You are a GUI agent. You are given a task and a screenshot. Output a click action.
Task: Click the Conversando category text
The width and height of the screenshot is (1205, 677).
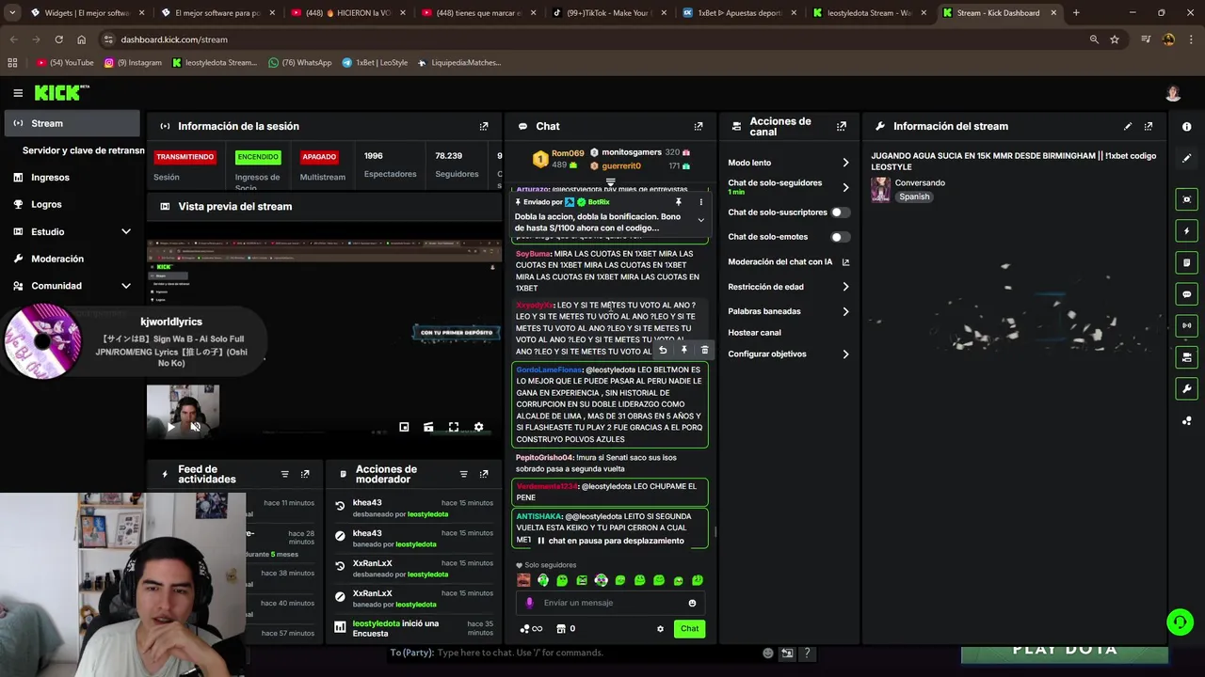pos(920,182)
